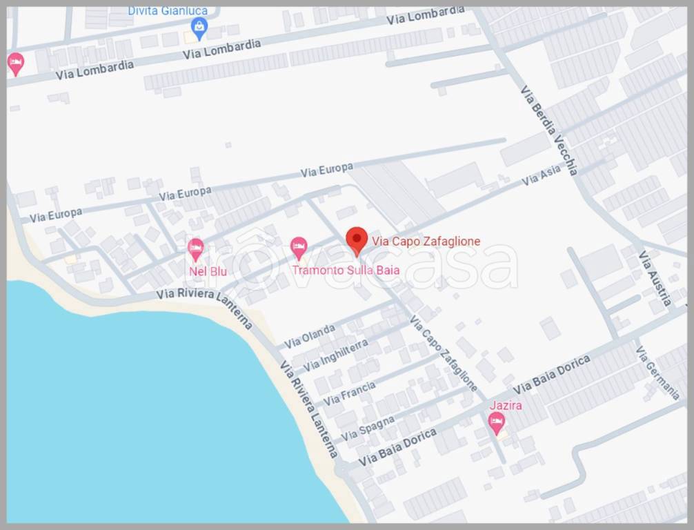Click the Via Asia street label
The image size is (694, 530).
pos(542,175)
